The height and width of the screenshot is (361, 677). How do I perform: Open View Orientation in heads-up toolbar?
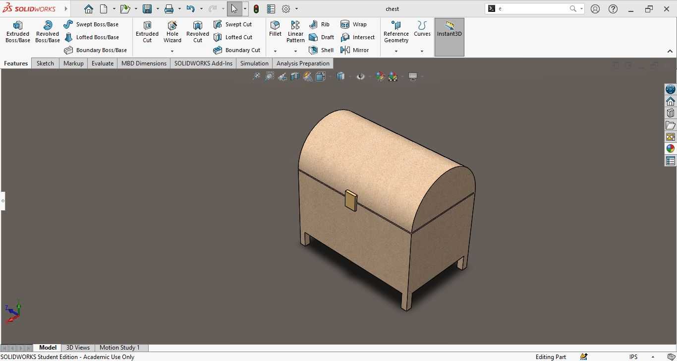321,76
